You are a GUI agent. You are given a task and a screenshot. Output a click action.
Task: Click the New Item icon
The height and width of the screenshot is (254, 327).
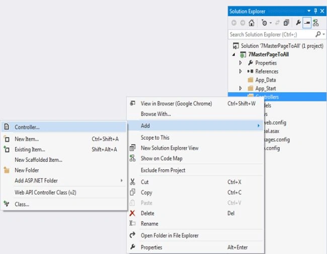click(x=7, y=139)
